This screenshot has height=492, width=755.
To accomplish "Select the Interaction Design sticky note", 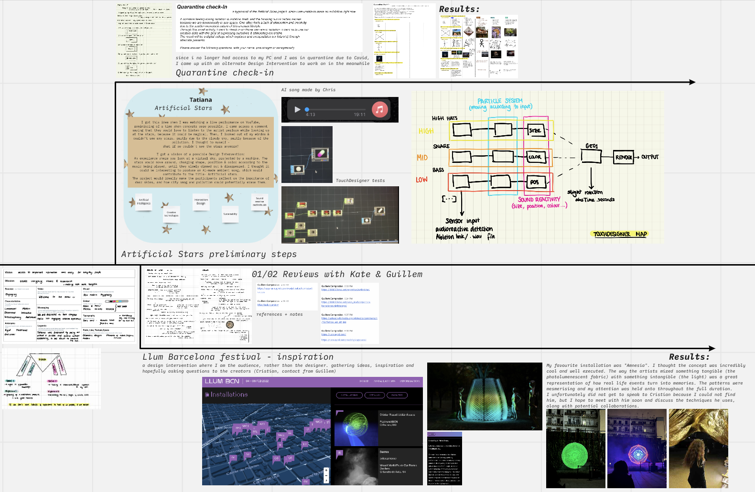I will coord(201,202).
